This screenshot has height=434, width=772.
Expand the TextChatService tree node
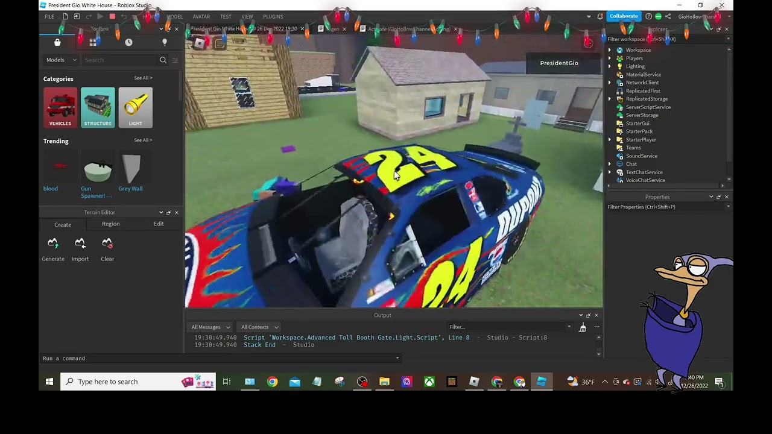tap(610, 172)
